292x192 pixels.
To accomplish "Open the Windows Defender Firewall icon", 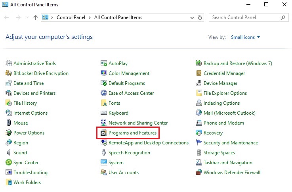I will tap(199, 173).
